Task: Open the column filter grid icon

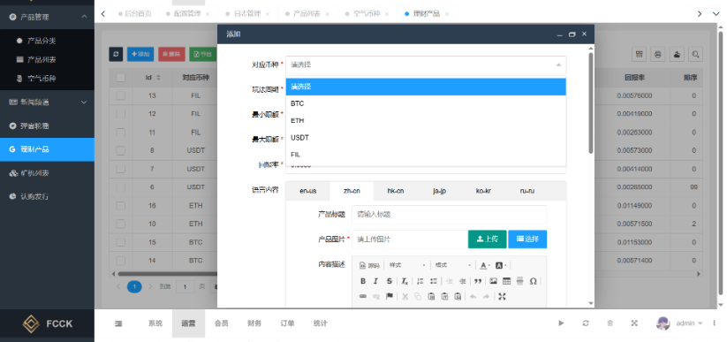Action: point(639,54)
